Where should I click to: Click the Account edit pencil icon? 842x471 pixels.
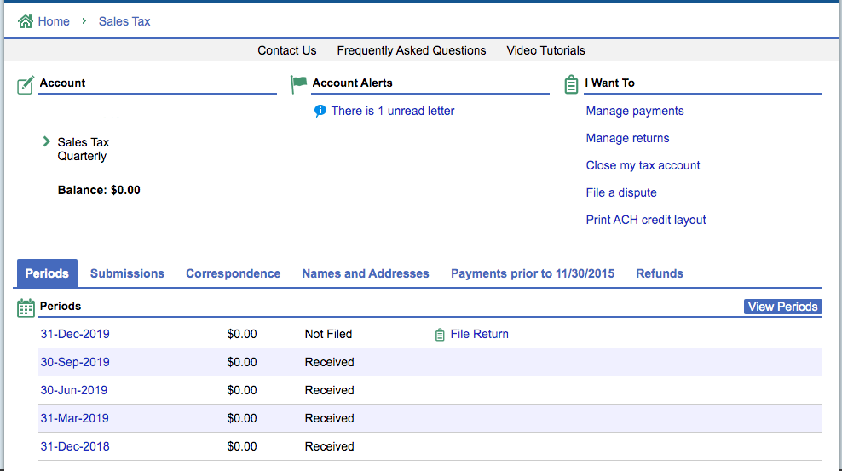click(26, 85)
